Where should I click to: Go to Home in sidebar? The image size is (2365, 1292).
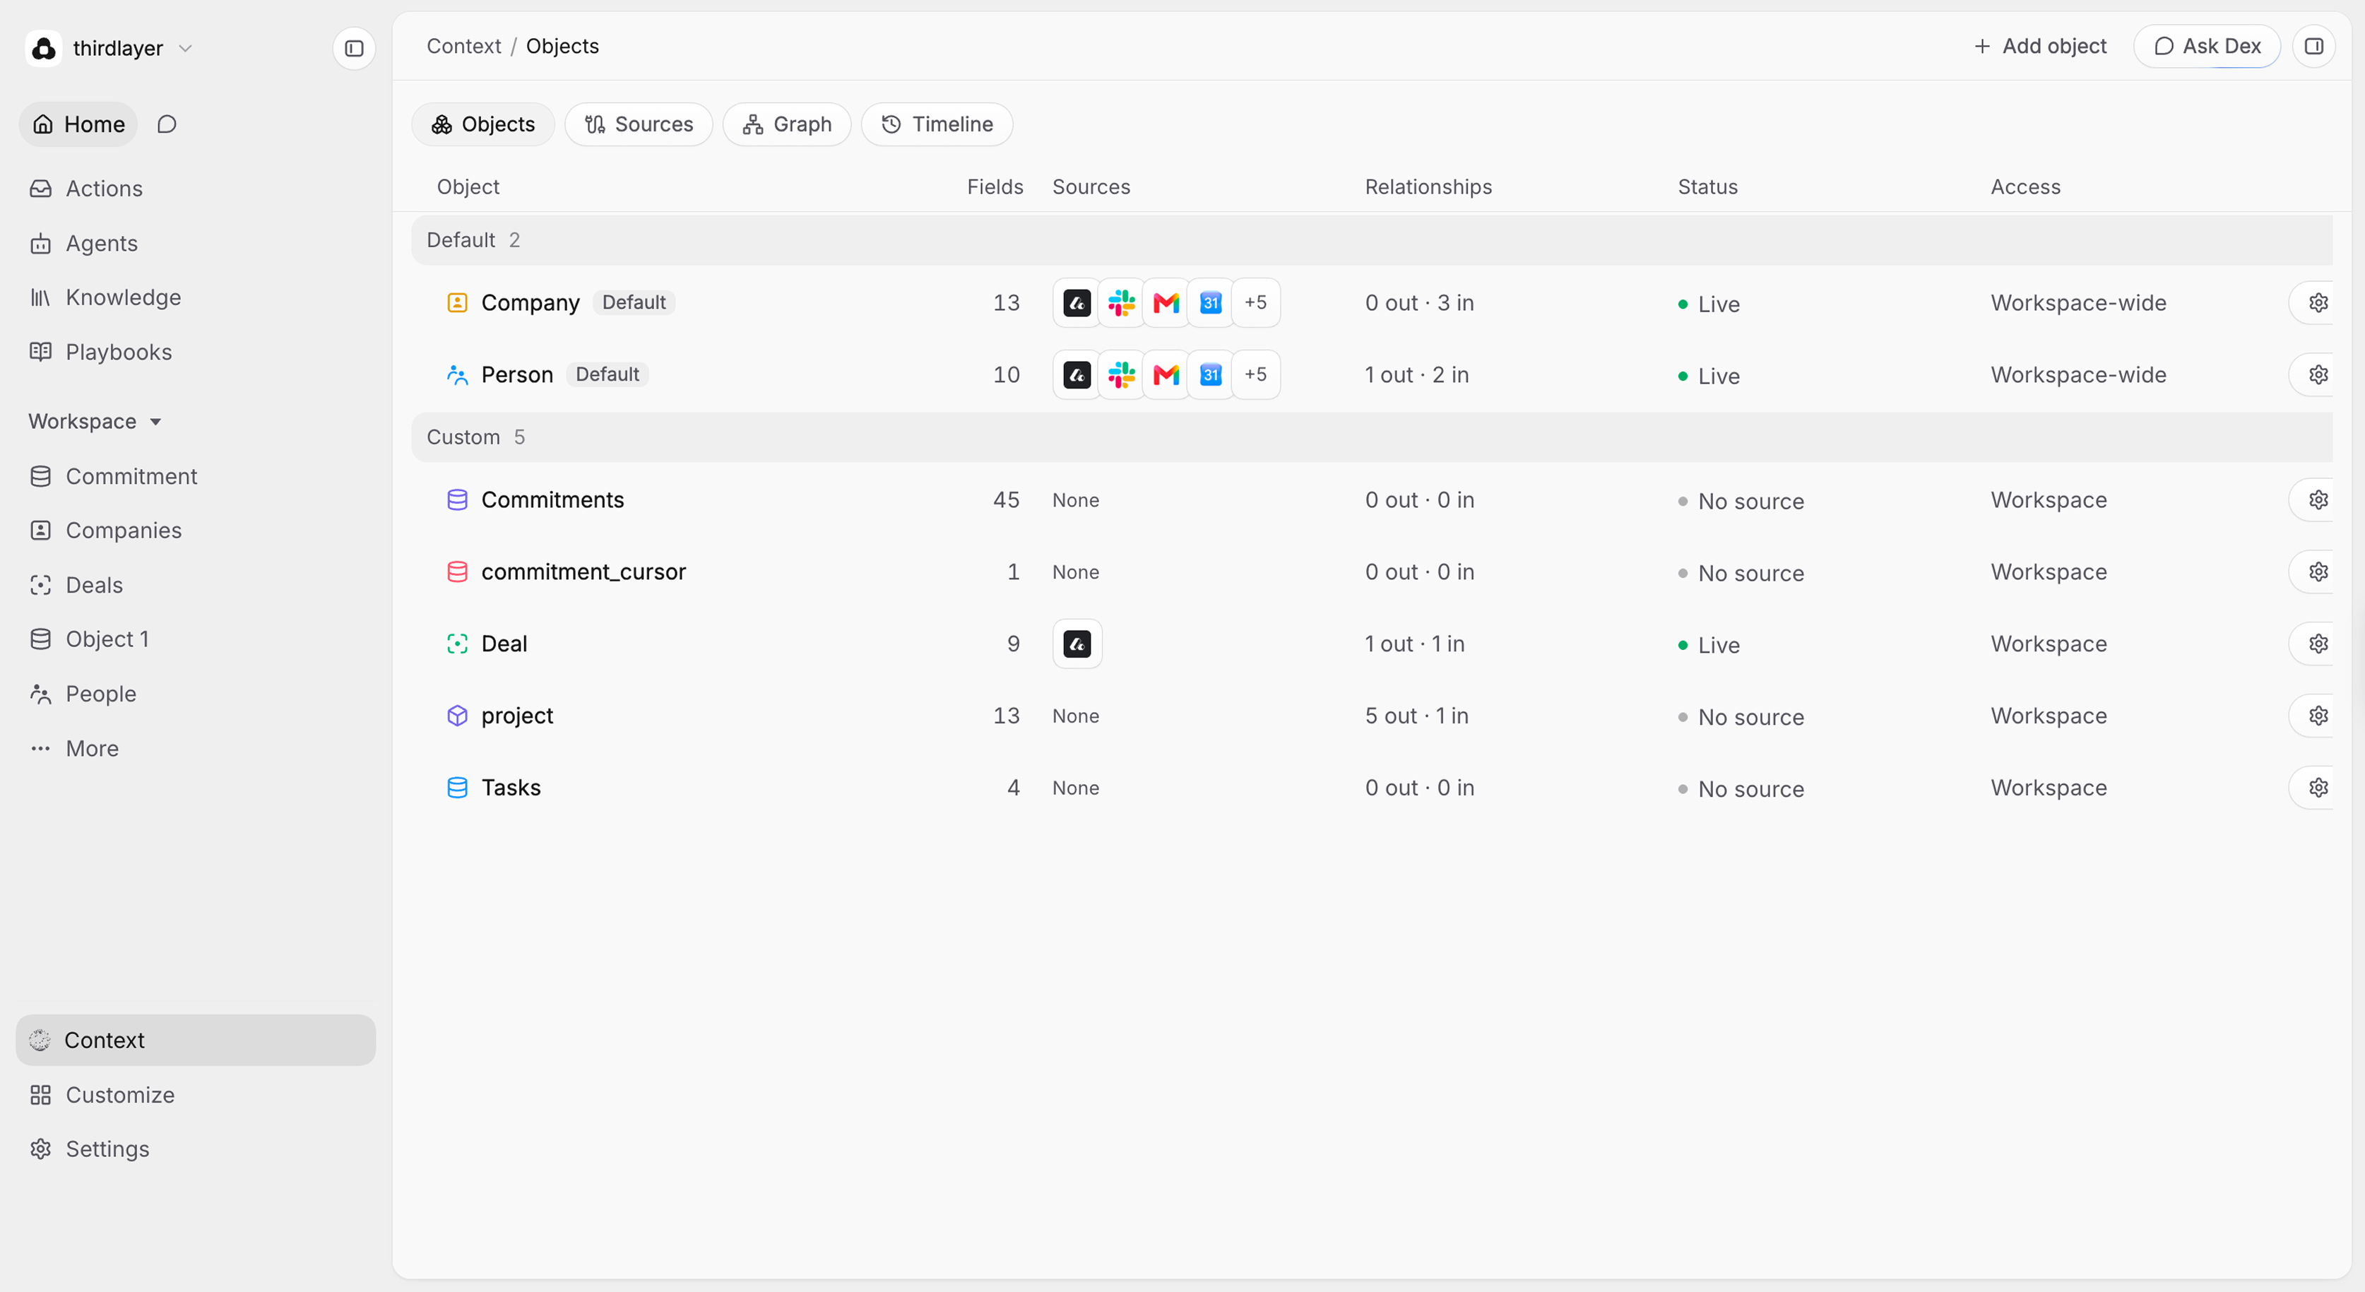(79, 124)
